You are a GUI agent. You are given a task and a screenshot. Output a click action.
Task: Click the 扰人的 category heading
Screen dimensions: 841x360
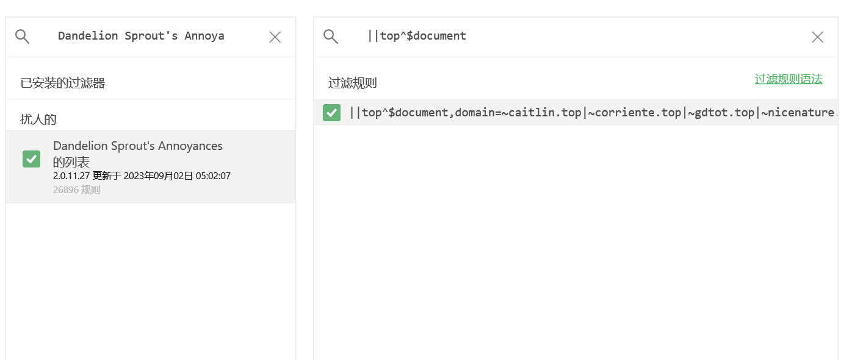[38, 119]
